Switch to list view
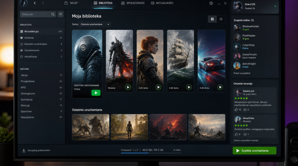Viewport: 298px width, 166px height. tap(221, 19)
